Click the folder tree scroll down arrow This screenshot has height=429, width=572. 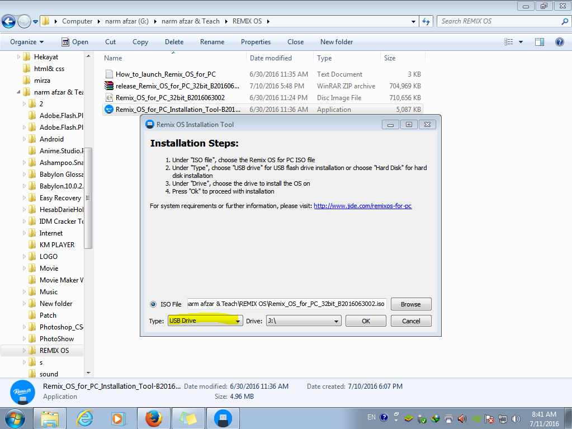click(x=88, y=373)
